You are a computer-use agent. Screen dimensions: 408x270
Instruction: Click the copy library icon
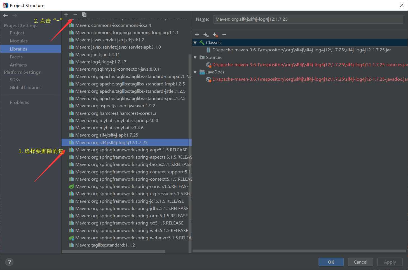coord(84,15)
